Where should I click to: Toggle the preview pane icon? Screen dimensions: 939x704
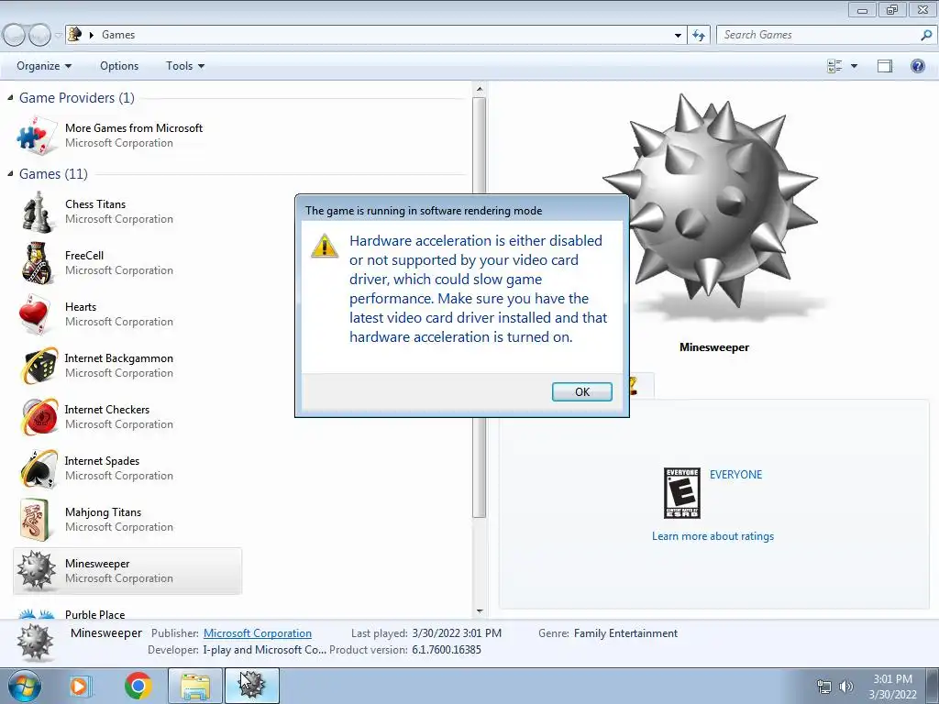[885, 66]
